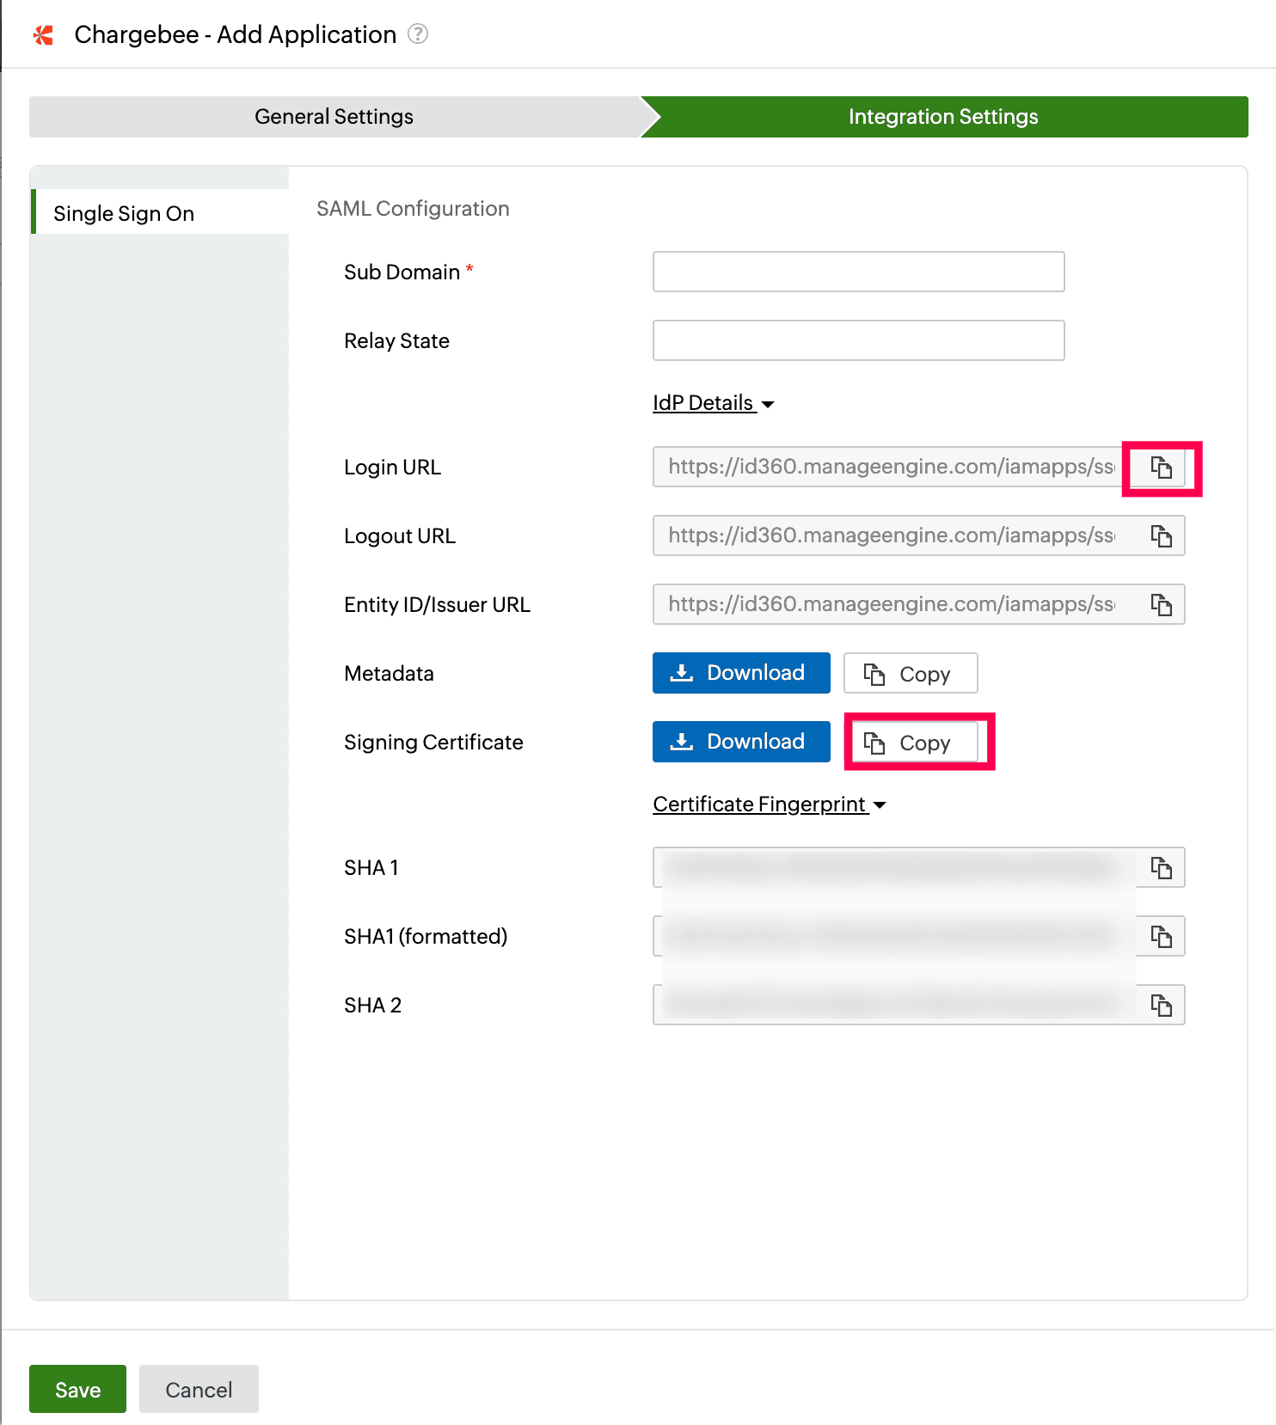Click the Entity ID/Issuer URL label
The image size is (1276, 1425).
437,605
